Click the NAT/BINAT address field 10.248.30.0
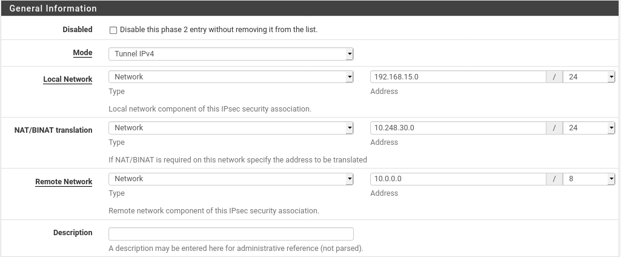 tap(458, 128)
